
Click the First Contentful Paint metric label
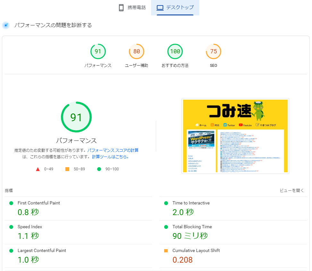coord(38,203)
